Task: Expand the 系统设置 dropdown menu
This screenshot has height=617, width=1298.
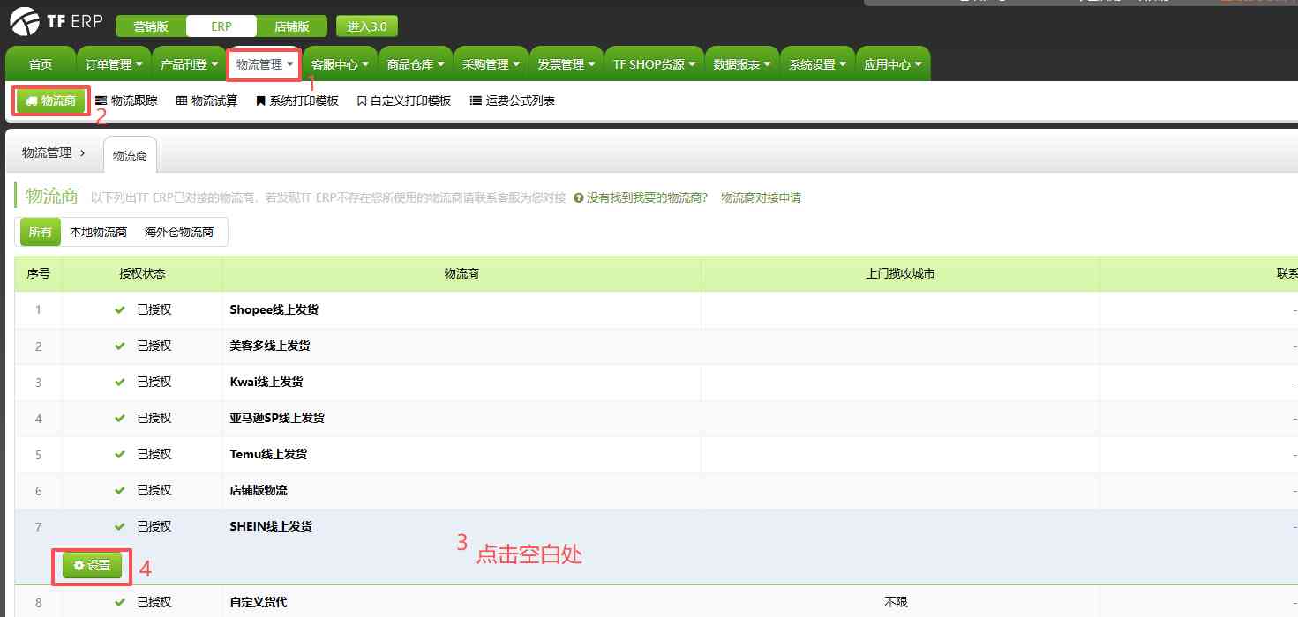Action: [x=816, y=63]
